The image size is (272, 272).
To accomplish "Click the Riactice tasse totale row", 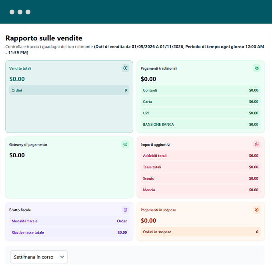I will [69, 232].
